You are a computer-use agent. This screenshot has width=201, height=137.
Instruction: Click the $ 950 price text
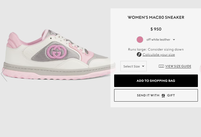click(156, 29)
